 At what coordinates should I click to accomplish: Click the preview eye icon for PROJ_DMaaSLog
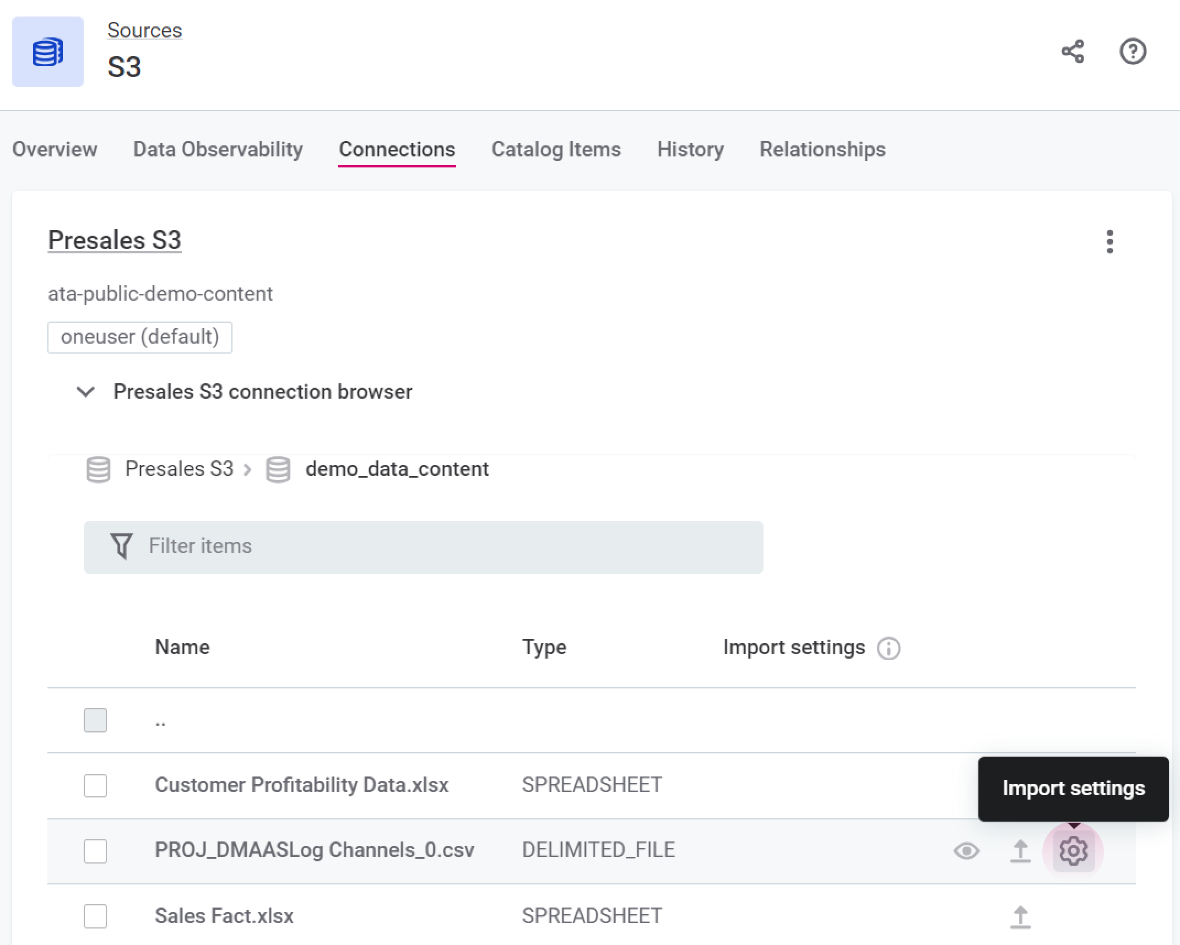pyautogui.click(x=966, y=850)
